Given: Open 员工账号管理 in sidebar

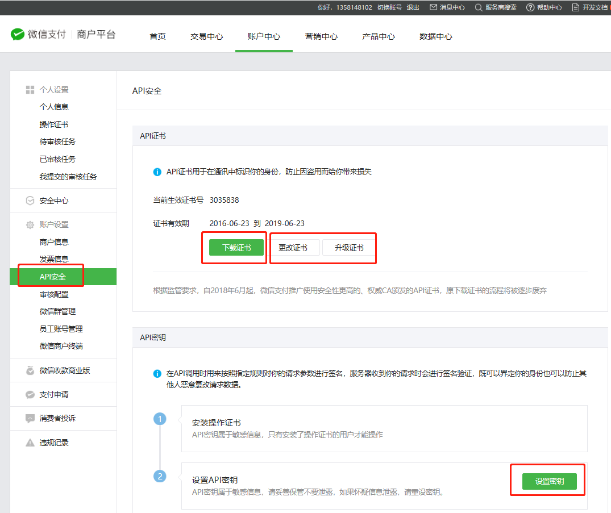Looking at the screenshot, I should (61, 329).
